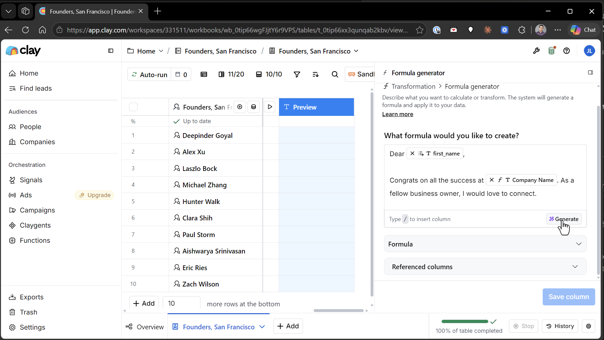Click the Generate button
The height and width of the screenshot is (340, 604).
pyautogui.click(x=564, y=219)
